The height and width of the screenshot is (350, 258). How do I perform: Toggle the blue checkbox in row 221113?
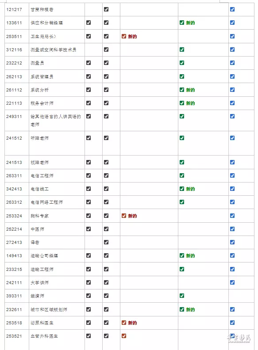(x=232, y=103)
